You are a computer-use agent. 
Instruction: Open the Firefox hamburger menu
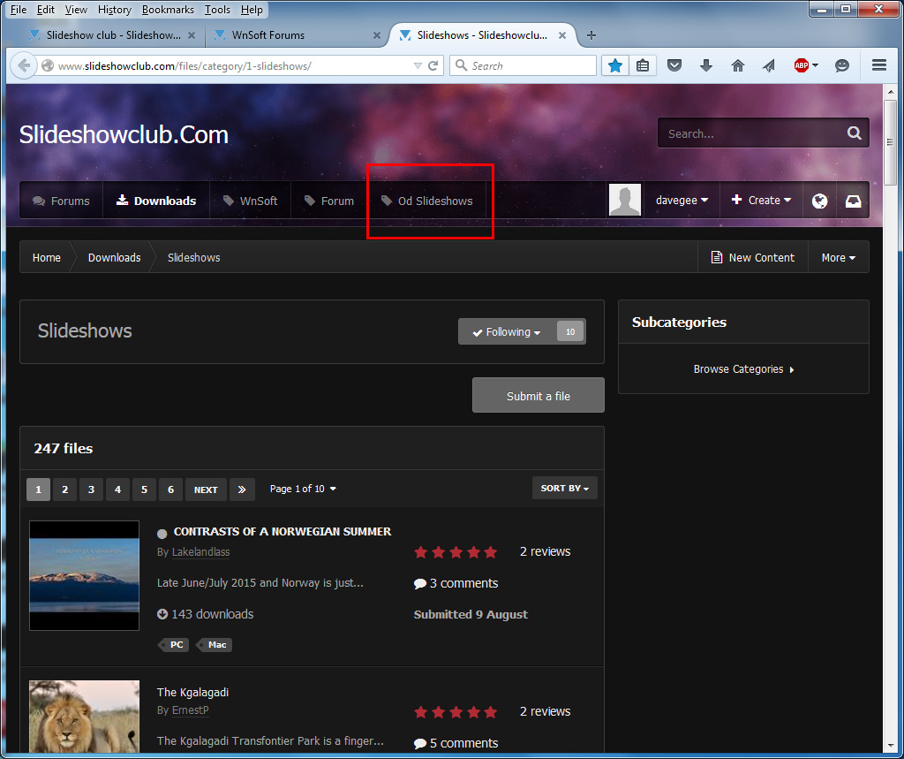point(878,65)
